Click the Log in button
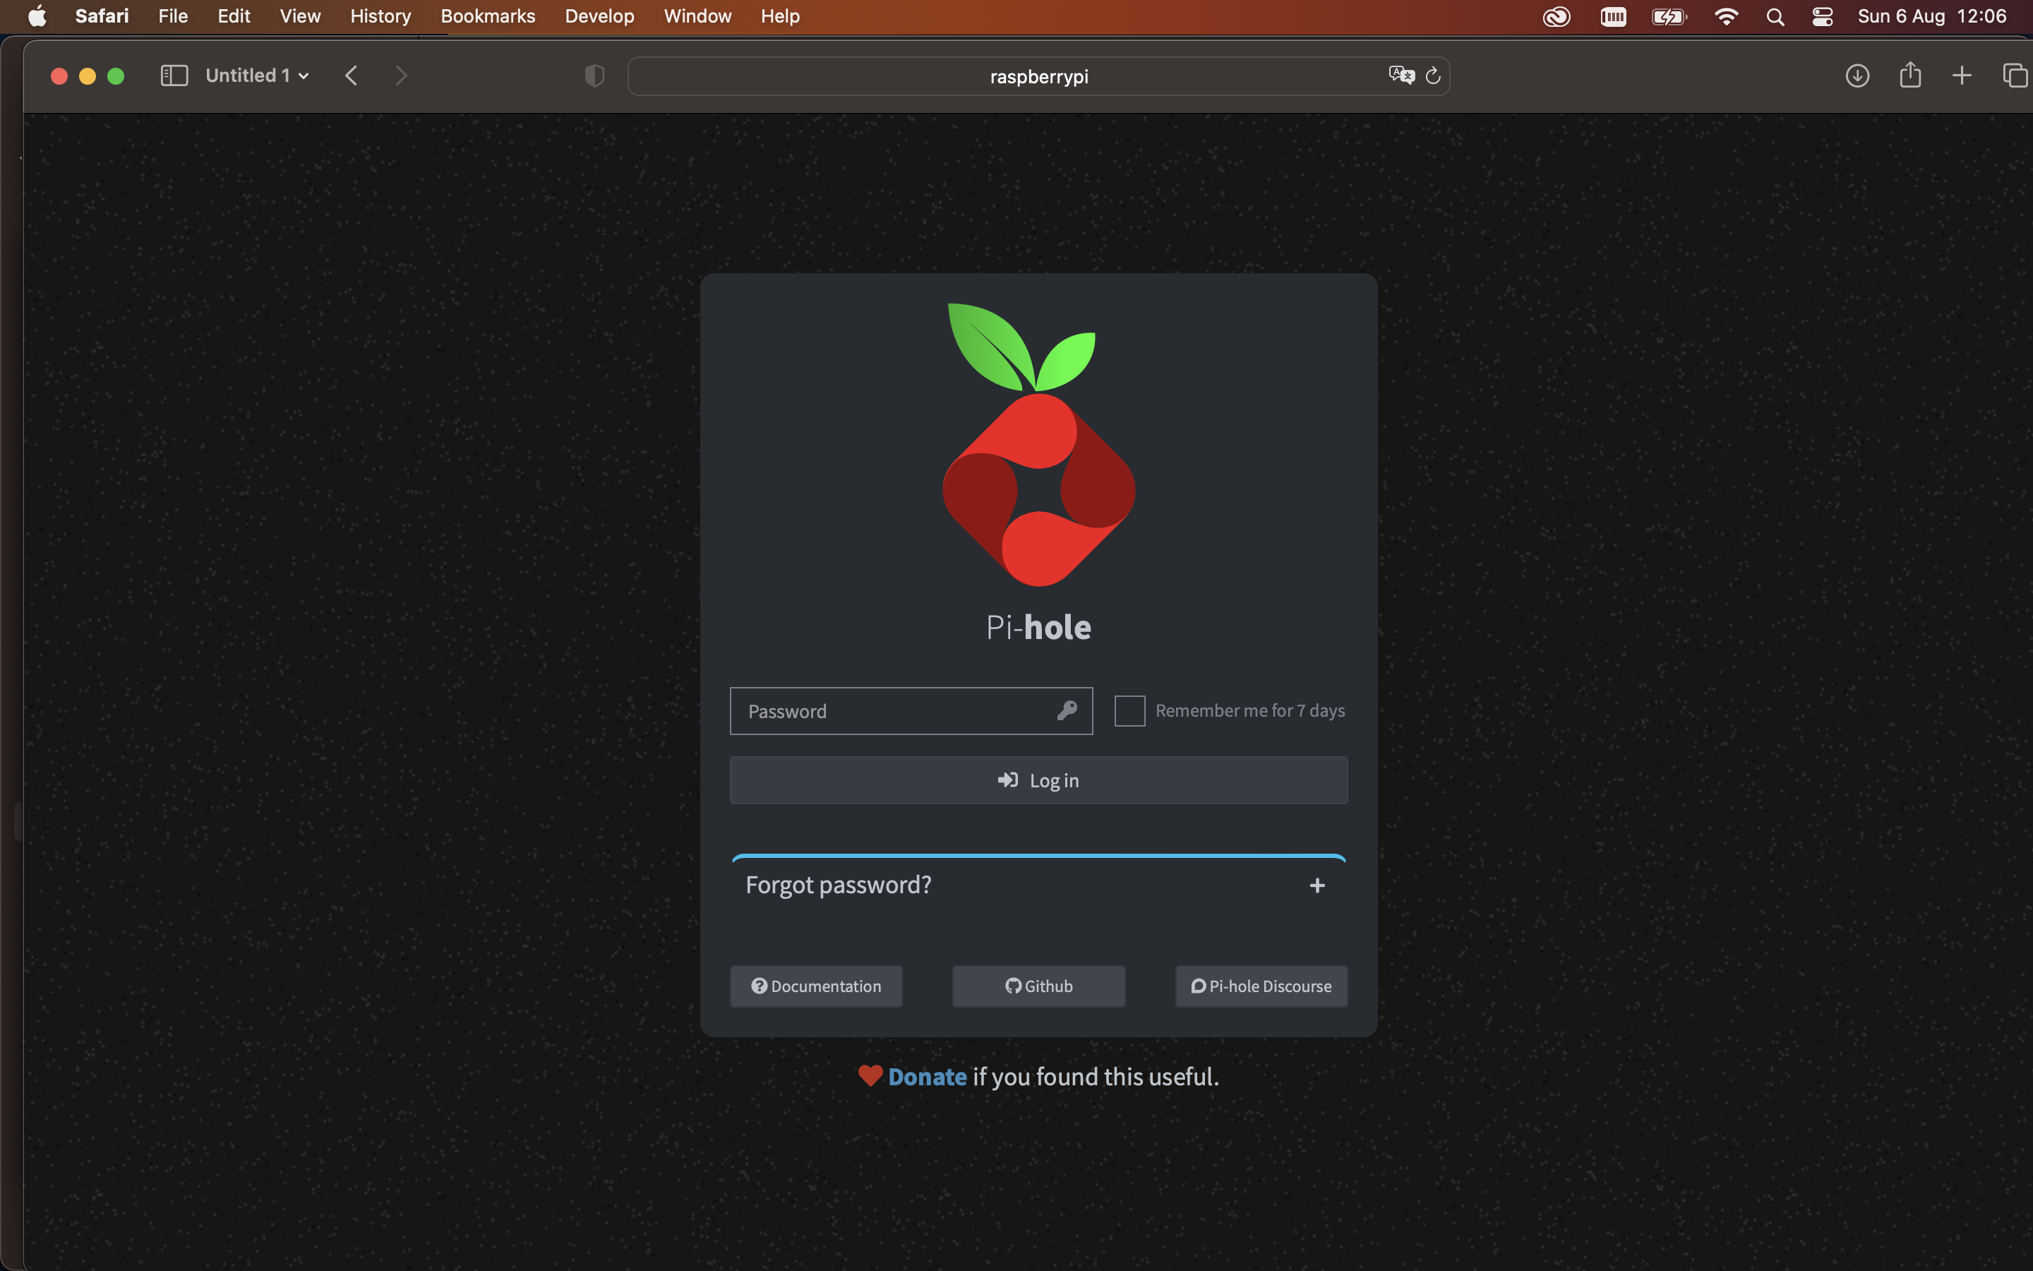 (1038, 780)
